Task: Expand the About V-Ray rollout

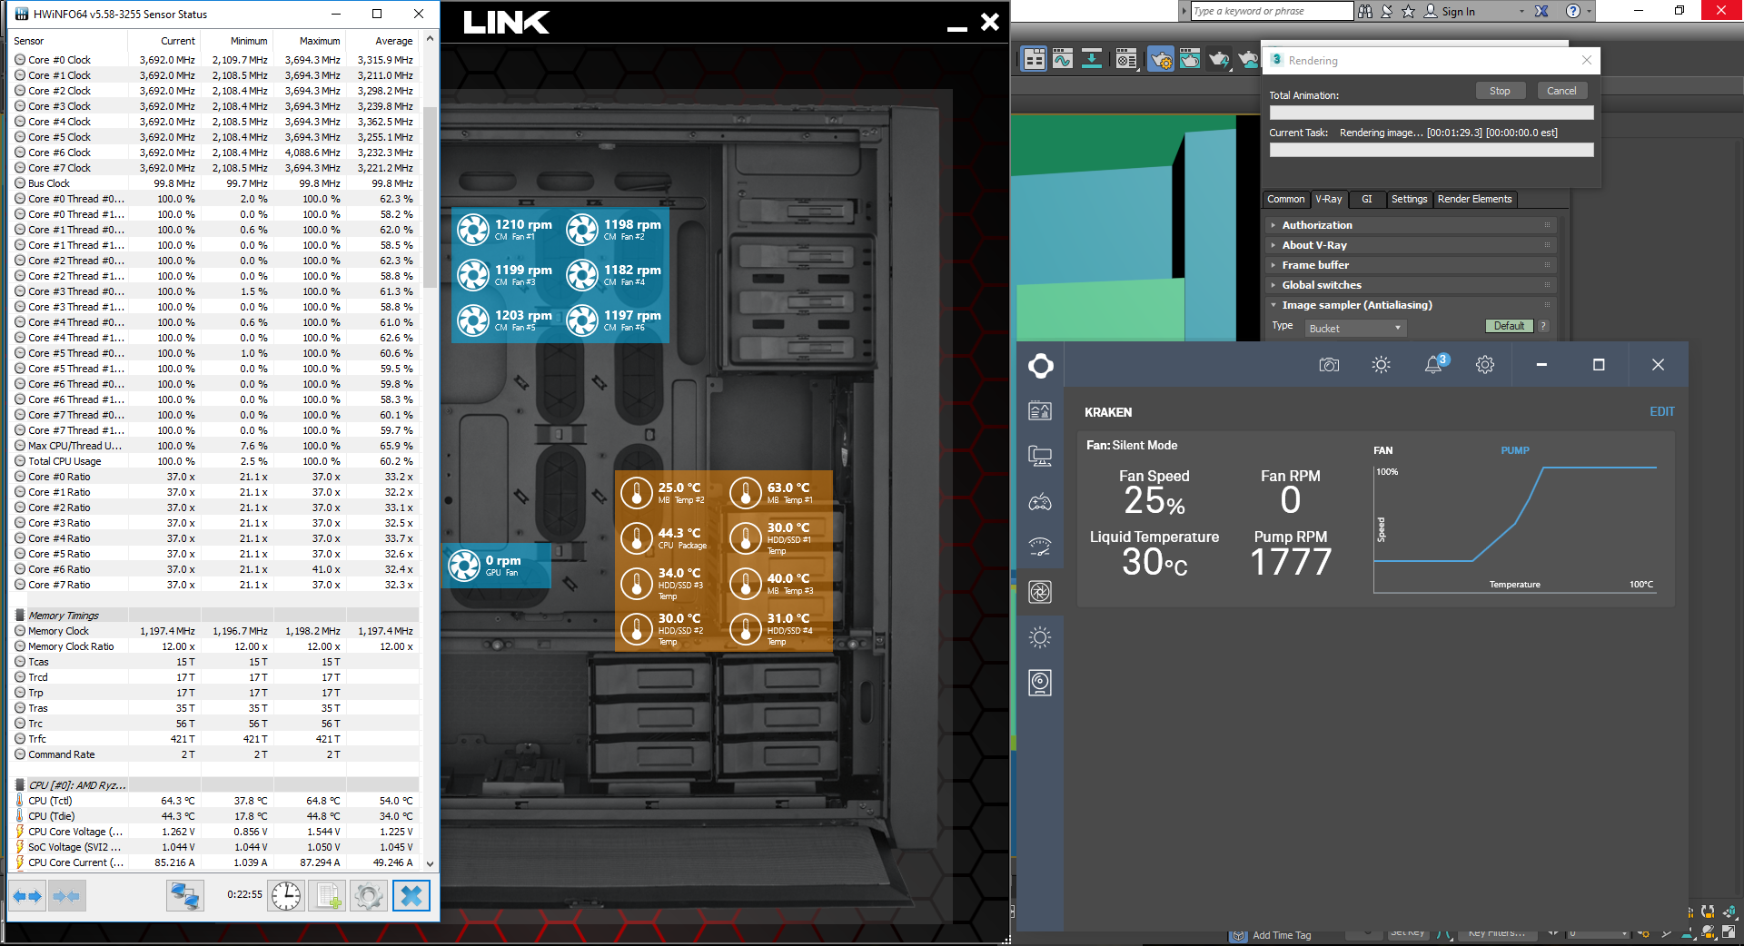Action: [x=1410, y=245]
